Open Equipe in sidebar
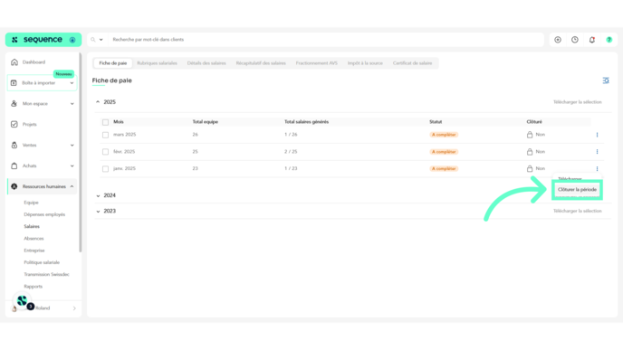 [x=31, y=203]
